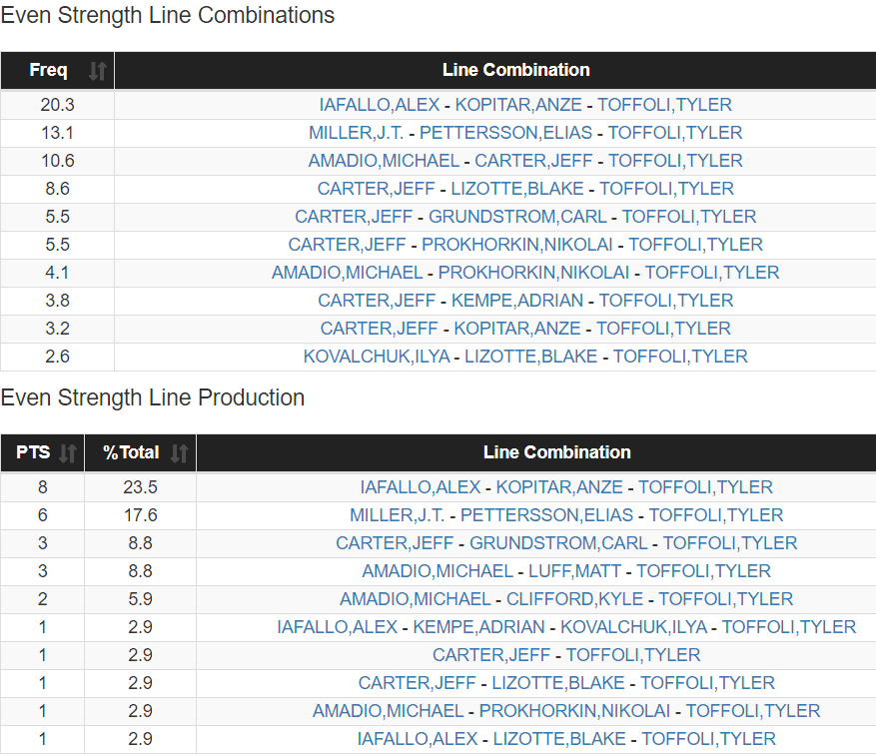Click the Line Combination header in first table
The image size is (876, 756).
point(515,70)
